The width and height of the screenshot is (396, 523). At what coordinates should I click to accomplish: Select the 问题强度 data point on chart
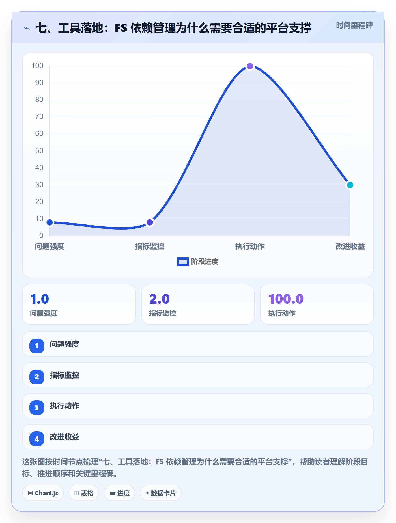(50, 222)
